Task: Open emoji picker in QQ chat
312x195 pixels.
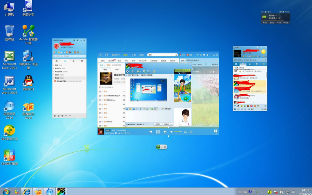Action: tap(131, 109)
